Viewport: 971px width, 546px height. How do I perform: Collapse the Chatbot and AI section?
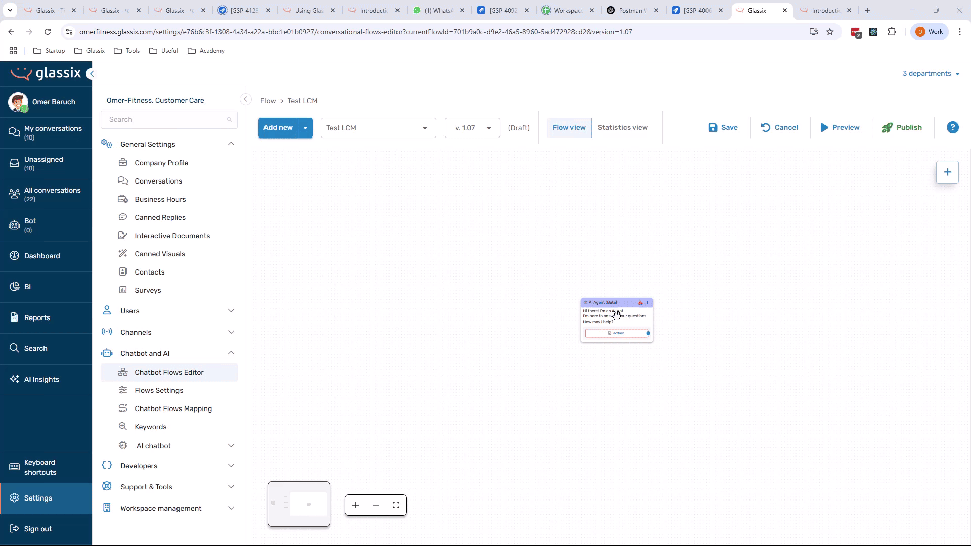231,353
